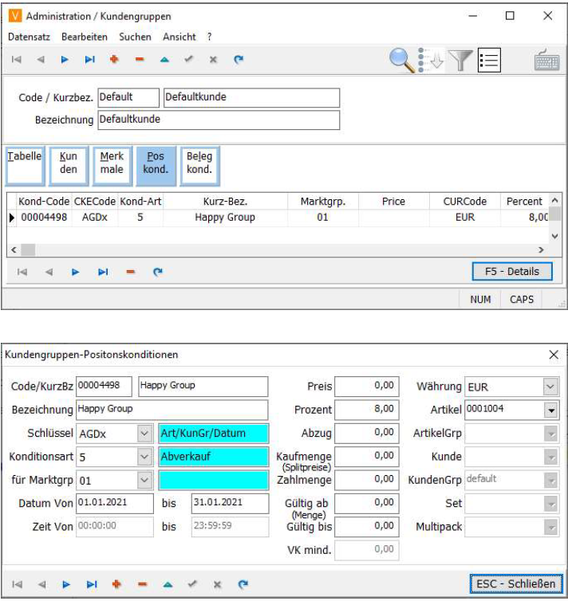Click the red plus add record icon in top toolbar
Image resolution: width=568 pixels, height=601 pixels.
point(114,59)
